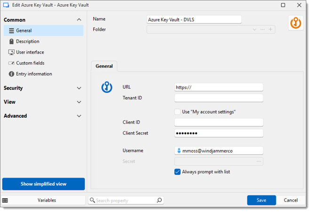Click the user icon in Username field
The image size is (311, 212).
[x=179, y=151]
